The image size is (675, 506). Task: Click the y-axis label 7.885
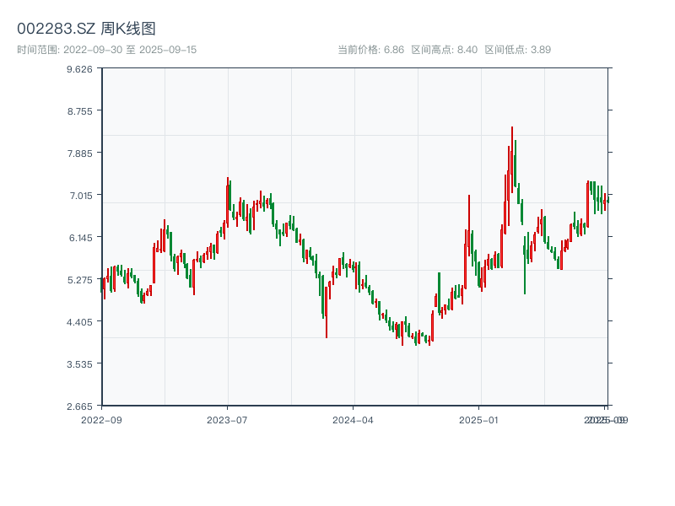point(79,153)
